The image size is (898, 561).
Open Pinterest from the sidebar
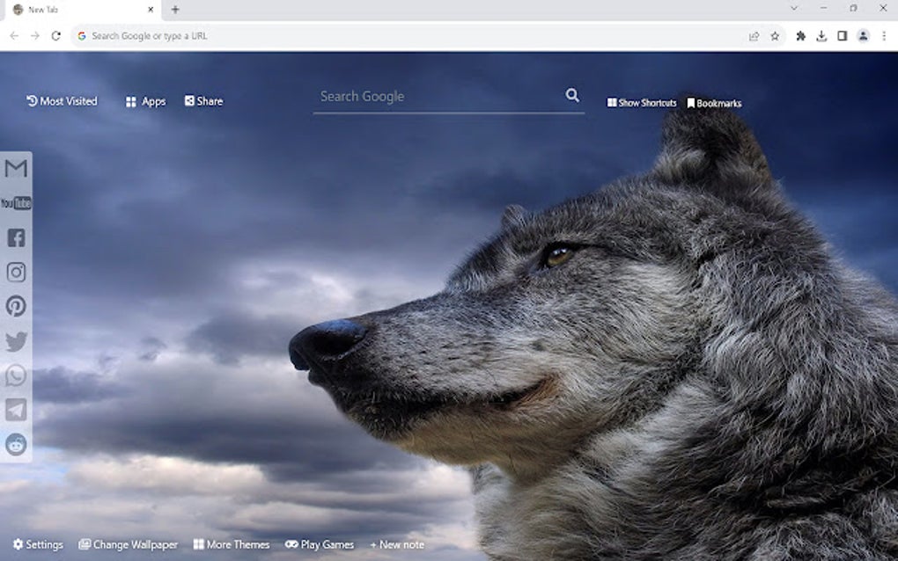point(16,307)
